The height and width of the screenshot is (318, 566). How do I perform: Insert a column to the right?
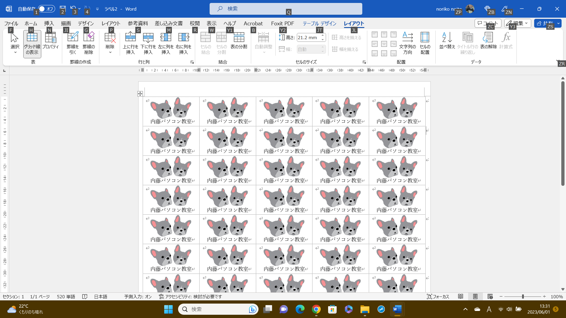[183, 43]
